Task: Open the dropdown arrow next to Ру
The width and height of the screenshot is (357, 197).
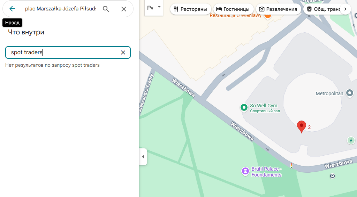Action: tap(159, 7)
